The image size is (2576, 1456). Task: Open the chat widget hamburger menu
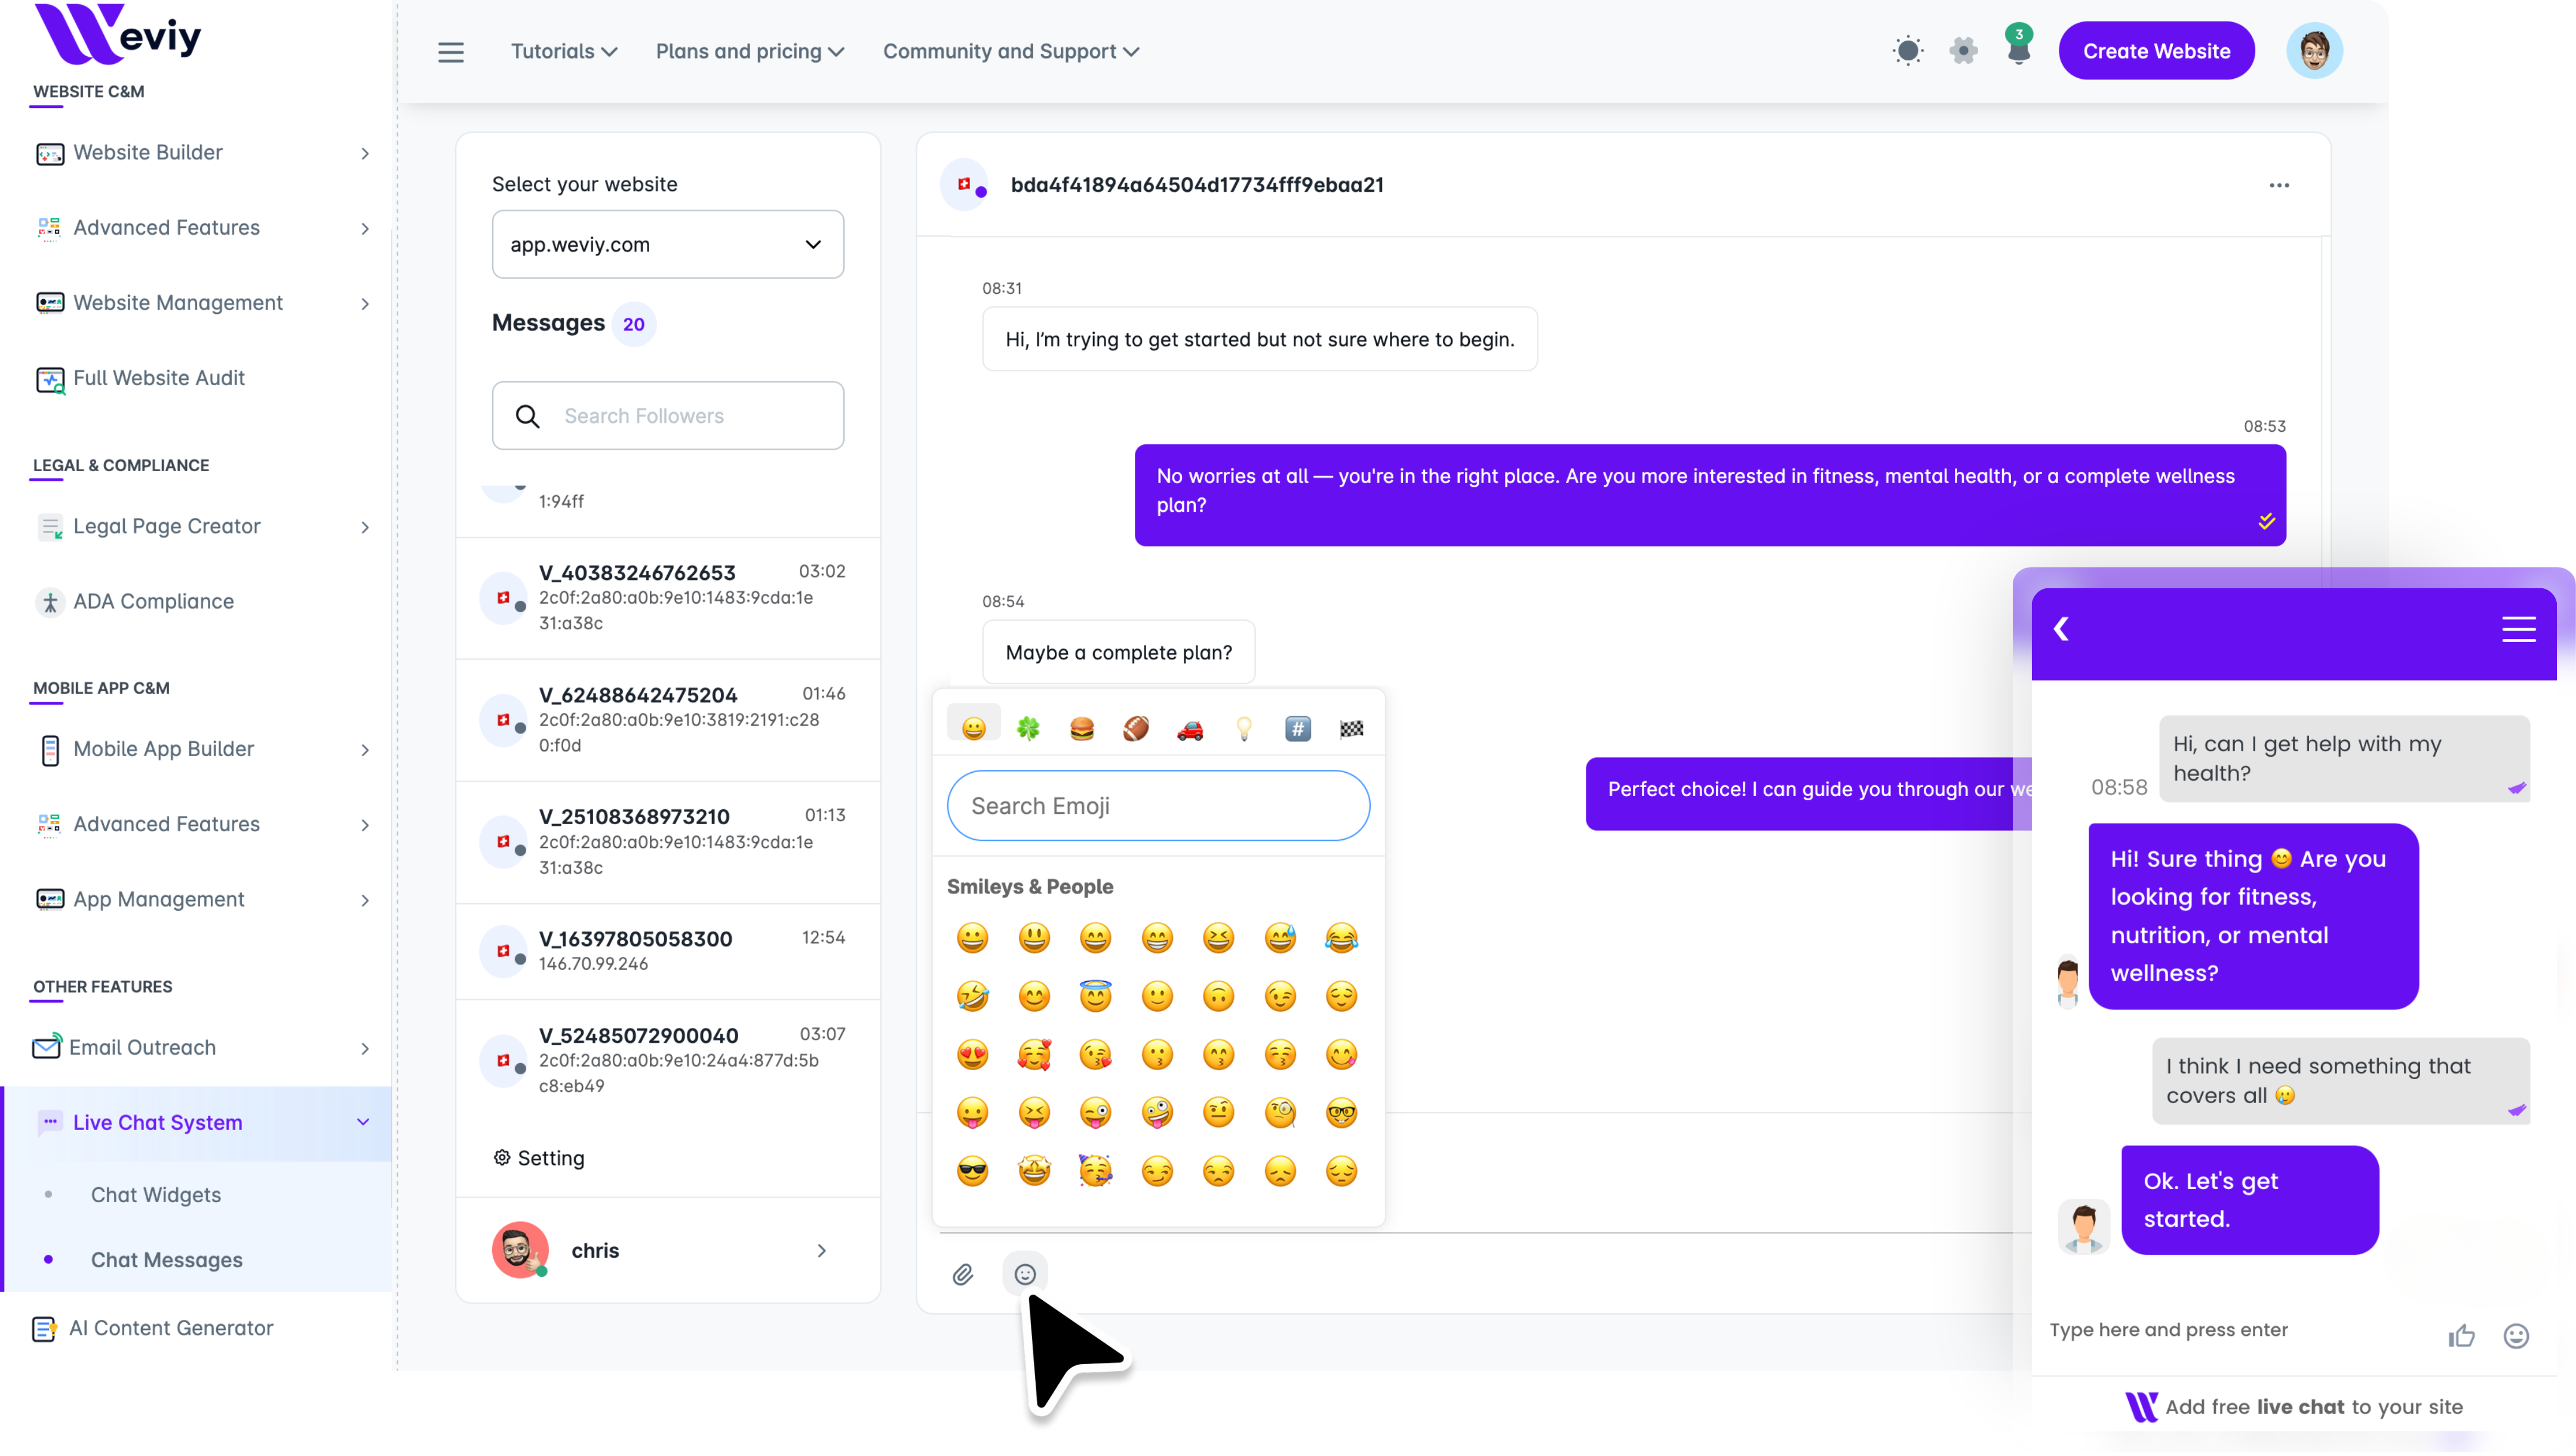[x=2518, y=629]
